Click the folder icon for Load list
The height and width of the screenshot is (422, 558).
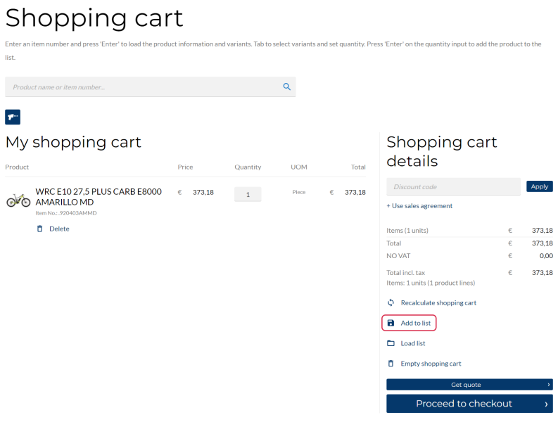391,343
